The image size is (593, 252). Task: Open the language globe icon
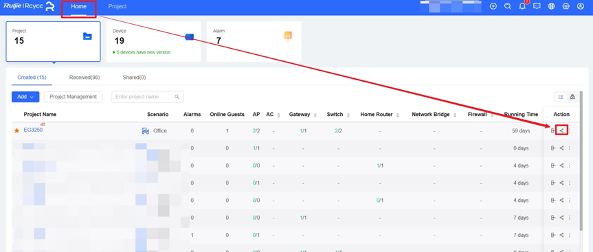point(551,6)
